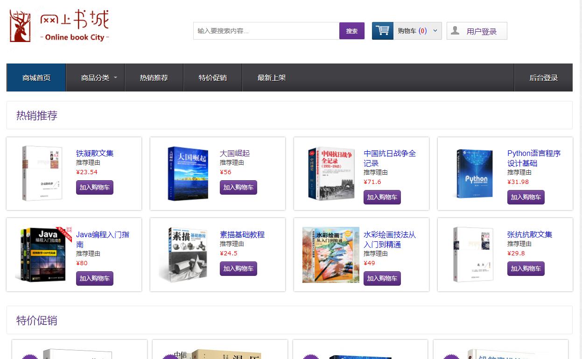
Task: Open the 特价促销 navigation item
Action: pos(213,77)
